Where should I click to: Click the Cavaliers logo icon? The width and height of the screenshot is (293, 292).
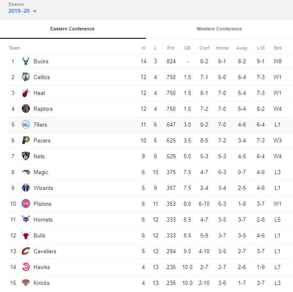[x=26, y=251]
